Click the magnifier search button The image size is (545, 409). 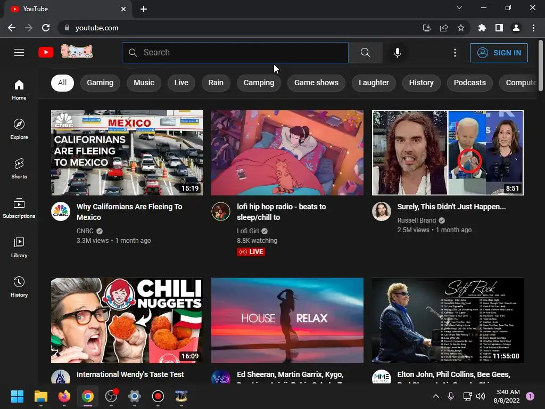pos(365,53)
